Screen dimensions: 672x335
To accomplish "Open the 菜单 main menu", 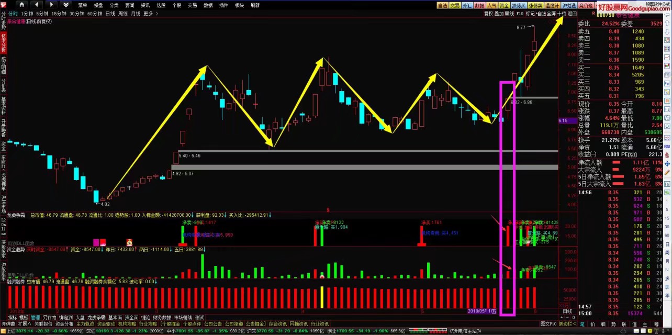I will 83,5.
